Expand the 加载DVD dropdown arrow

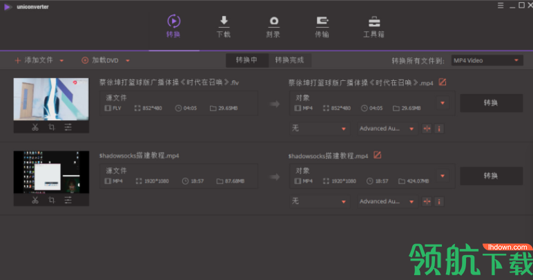pyautogui.click(x=128, y=61)
